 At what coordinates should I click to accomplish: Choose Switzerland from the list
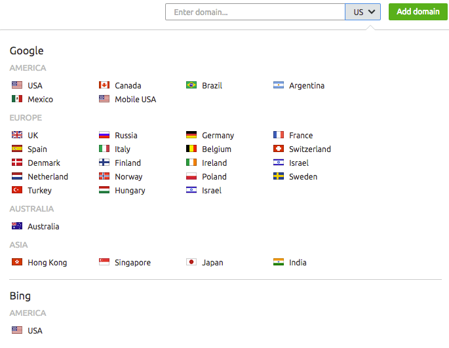[x=310, y=149]
